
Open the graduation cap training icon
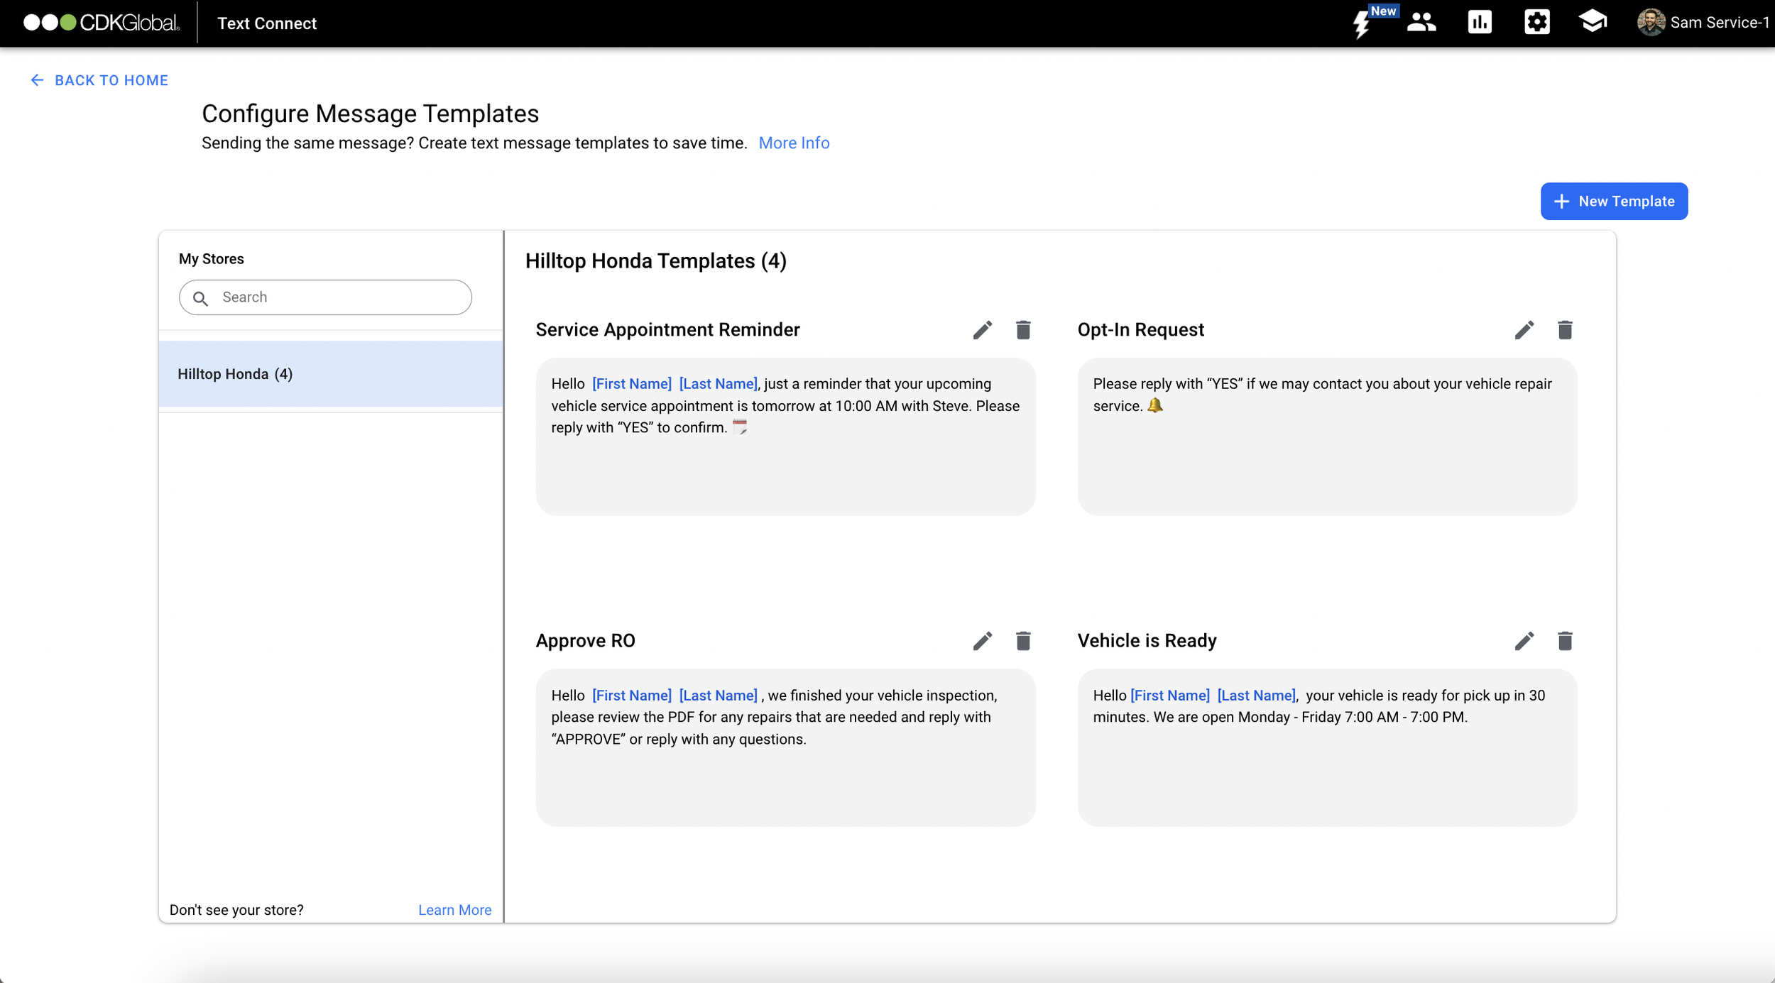(x=1593, y=21)
